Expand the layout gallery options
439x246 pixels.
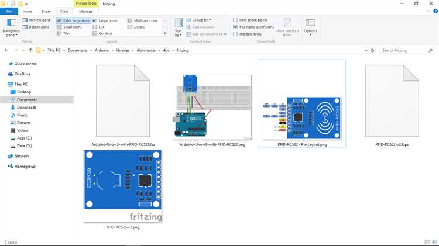click(165, 33)
